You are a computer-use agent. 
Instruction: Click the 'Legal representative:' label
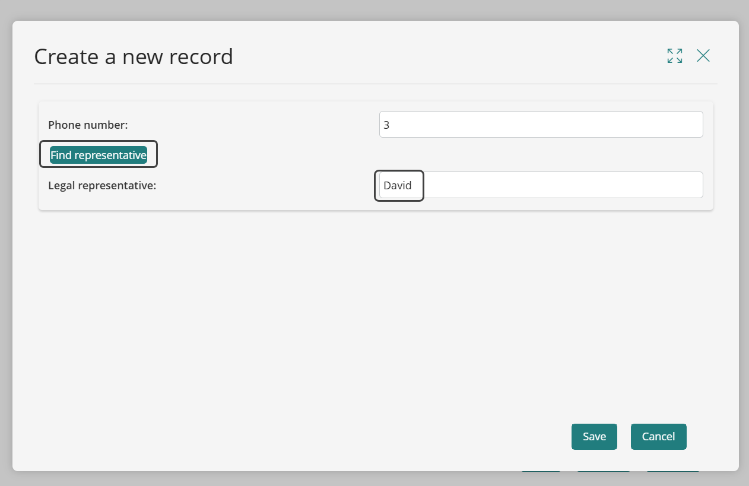(101, 185)
